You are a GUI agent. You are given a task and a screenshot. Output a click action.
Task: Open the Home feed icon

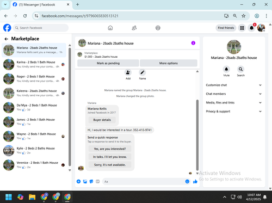coord(110,28)
